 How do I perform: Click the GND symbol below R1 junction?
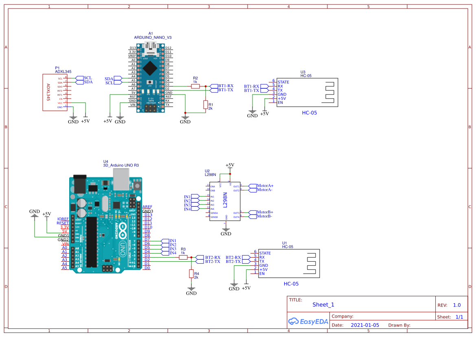click(x=185, y=120)
